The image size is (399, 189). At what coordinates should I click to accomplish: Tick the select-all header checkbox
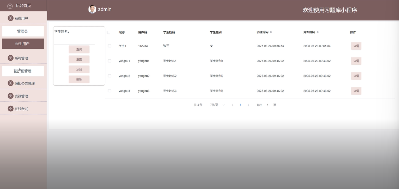click(109, 32)
